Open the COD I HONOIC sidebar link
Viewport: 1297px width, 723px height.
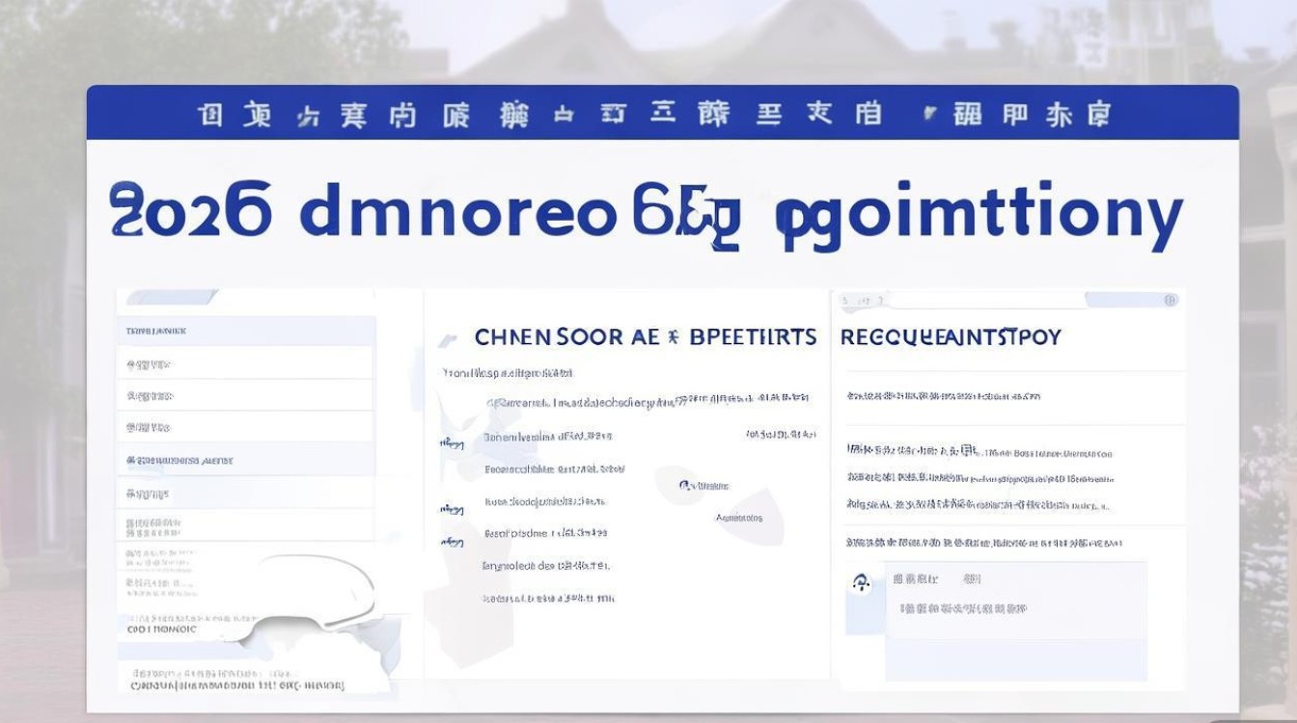[162, 629]
